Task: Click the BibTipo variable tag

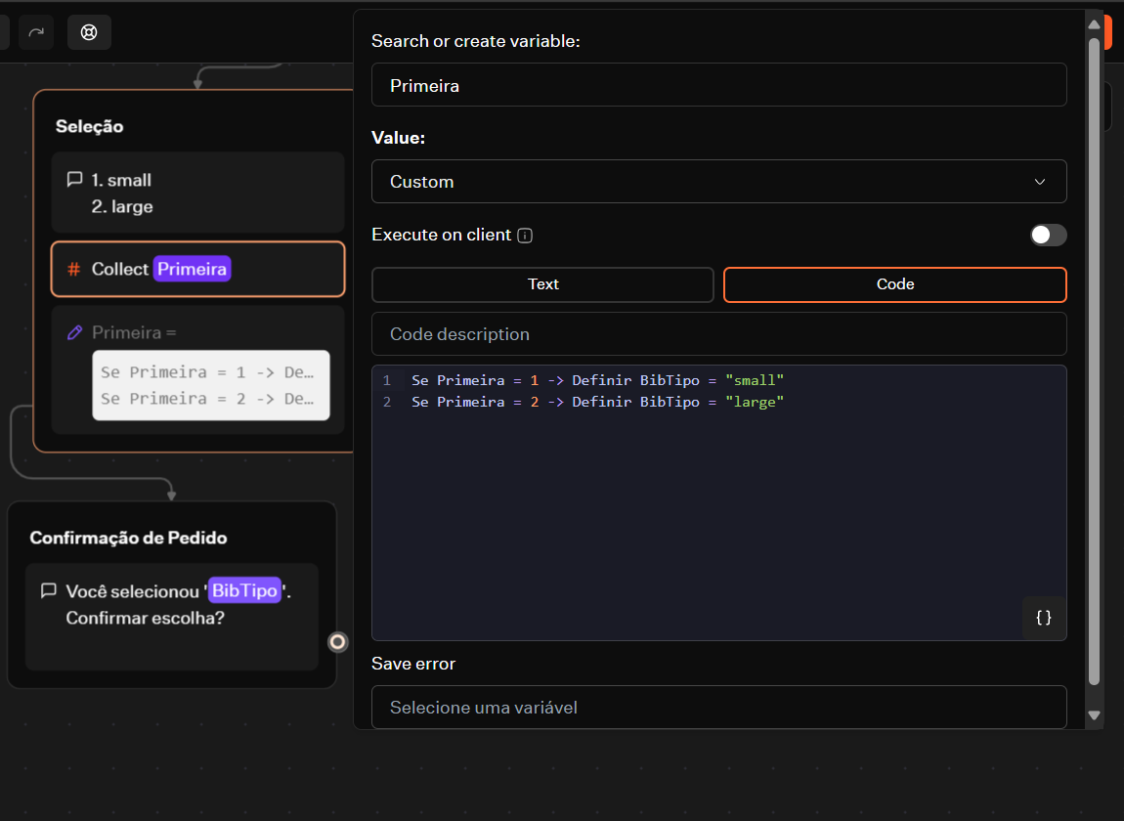Action: coord(244,591)
